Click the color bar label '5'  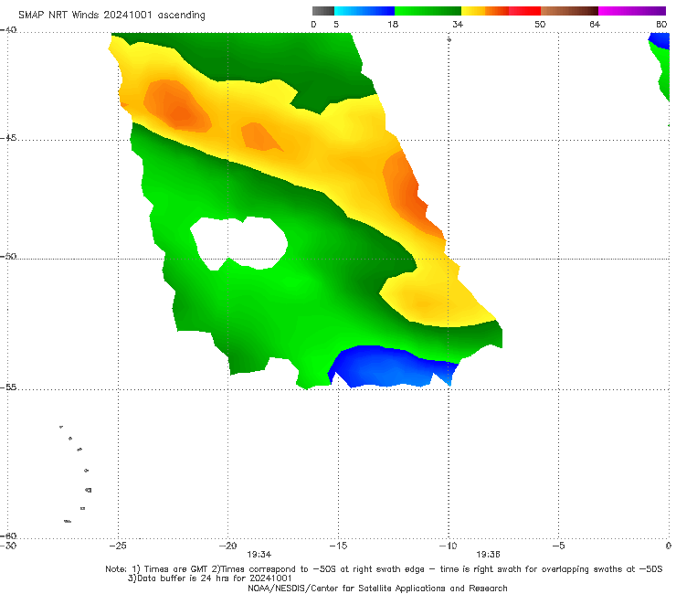click(336, 25)
